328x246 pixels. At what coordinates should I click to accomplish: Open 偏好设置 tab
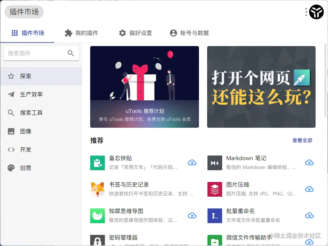(135, 33)
